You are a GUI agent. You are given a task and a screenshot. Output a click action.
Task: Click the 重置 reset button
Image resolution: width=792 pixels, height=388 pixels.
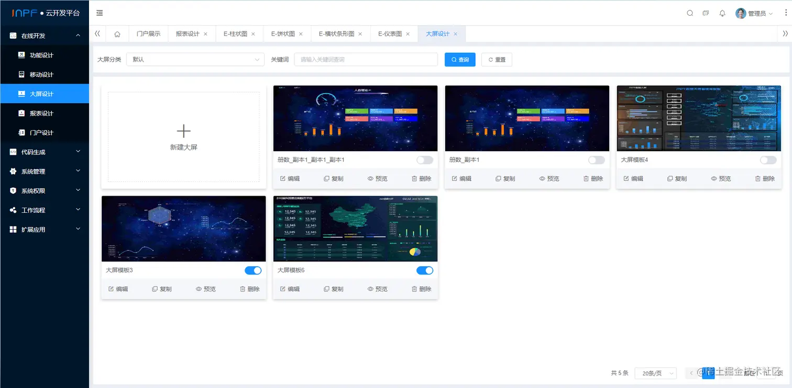496,59
